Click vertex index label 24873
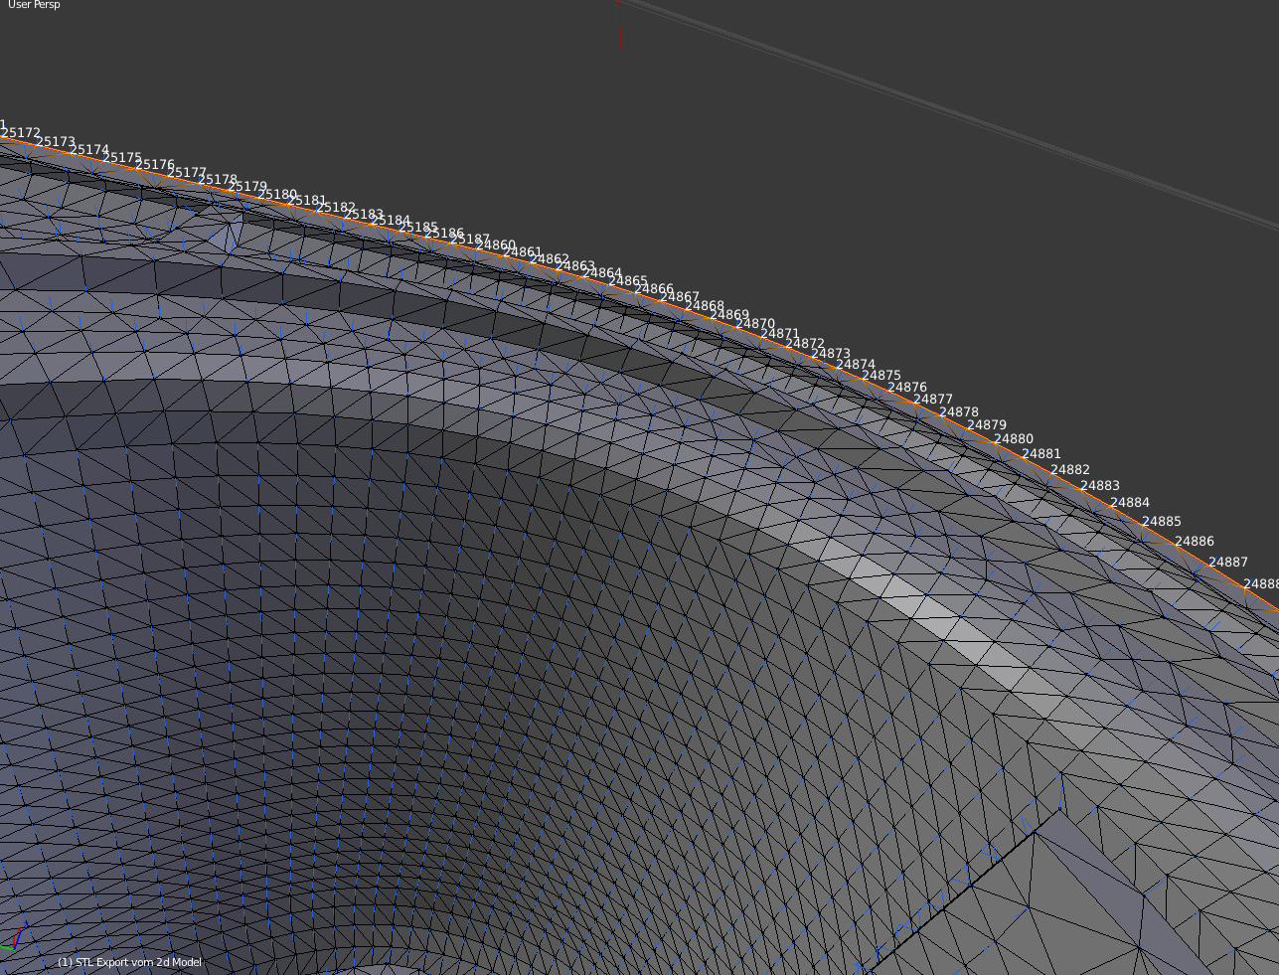The height and width of the screenshot is (975, 1279). [x=830, y=354]
